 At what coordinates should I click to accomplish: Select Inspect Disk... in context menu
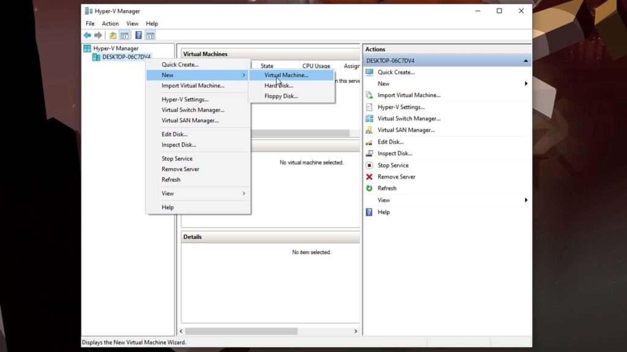click(198, 144)
